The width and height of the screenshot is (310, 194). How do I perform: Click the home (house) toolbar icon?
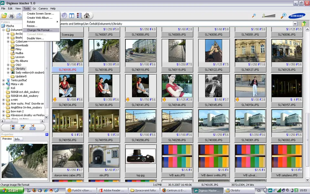click(87, 16)
